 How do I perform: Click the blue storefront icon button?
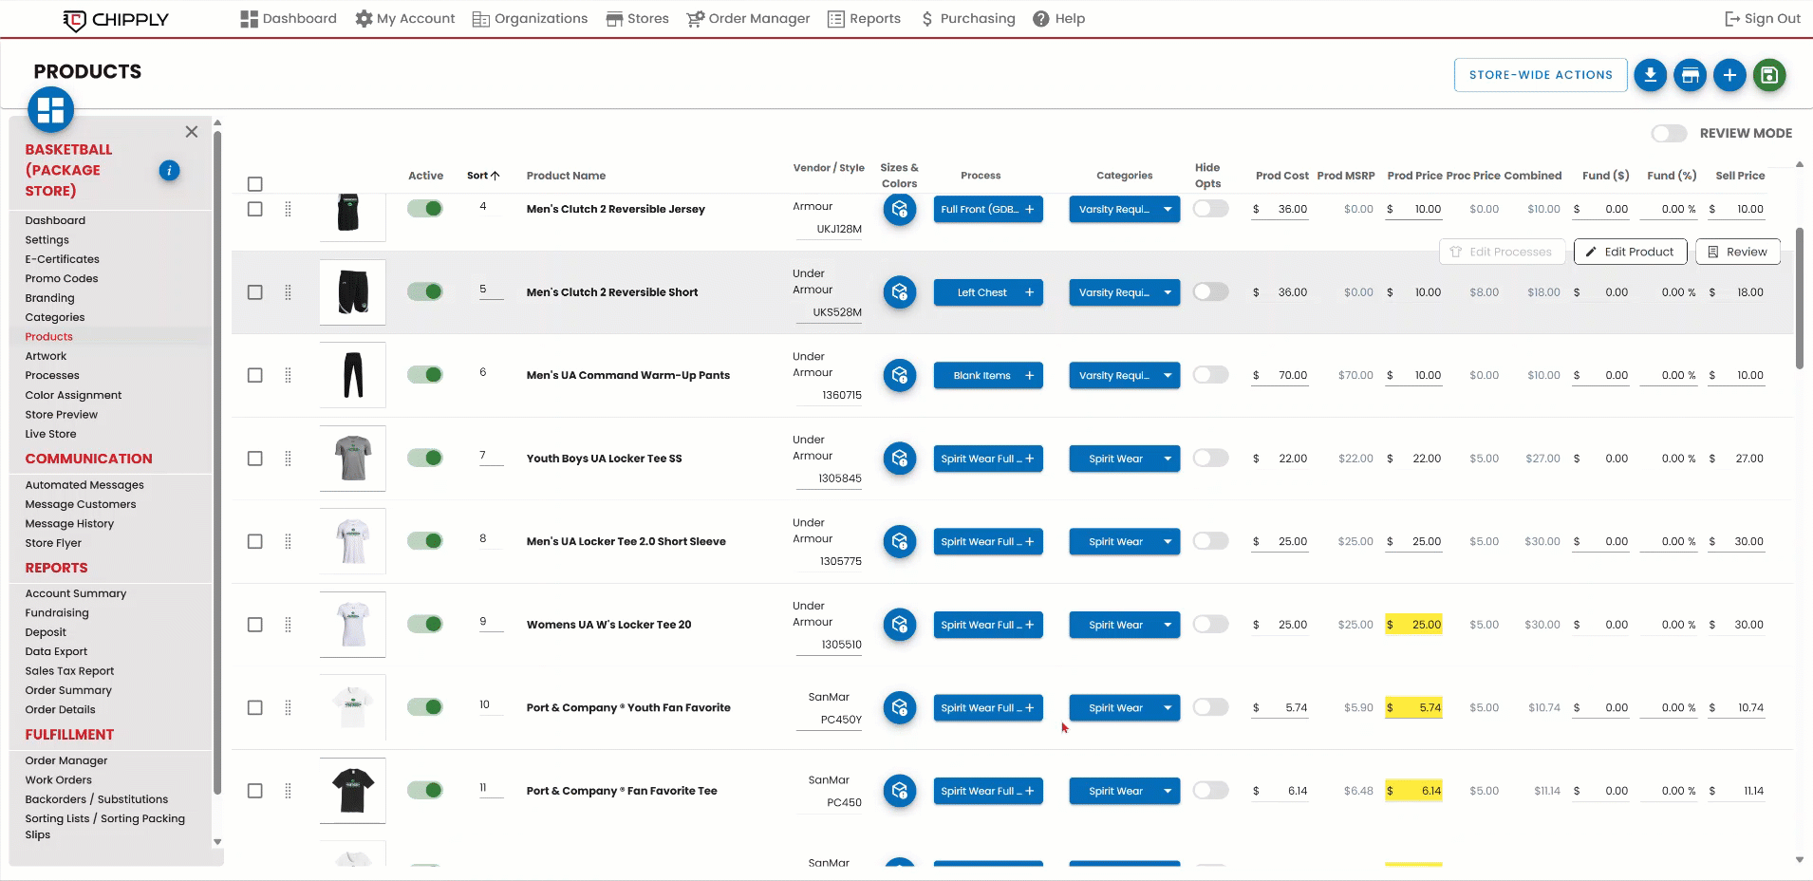(1690, 75)
